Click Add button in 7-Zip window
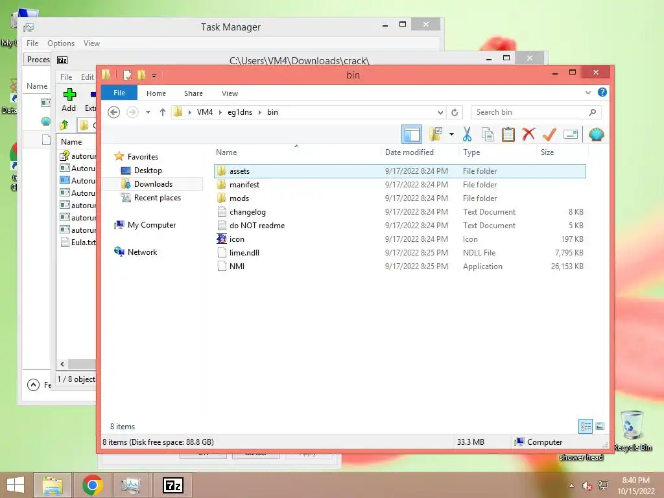 tap(69, 100)
